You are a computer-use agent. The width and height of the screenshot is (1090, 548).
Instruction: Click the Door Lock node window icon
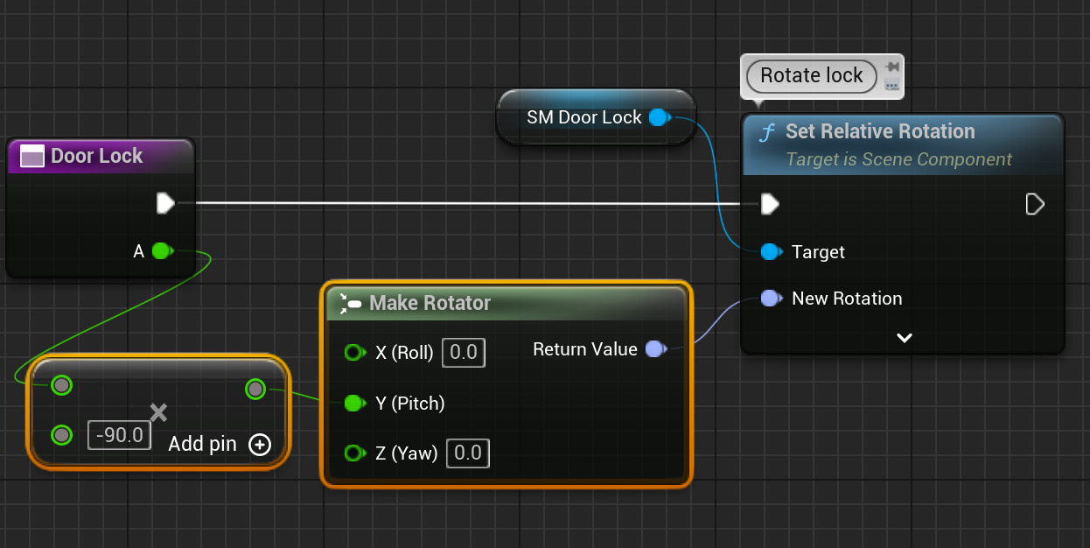tap(31, 157)
